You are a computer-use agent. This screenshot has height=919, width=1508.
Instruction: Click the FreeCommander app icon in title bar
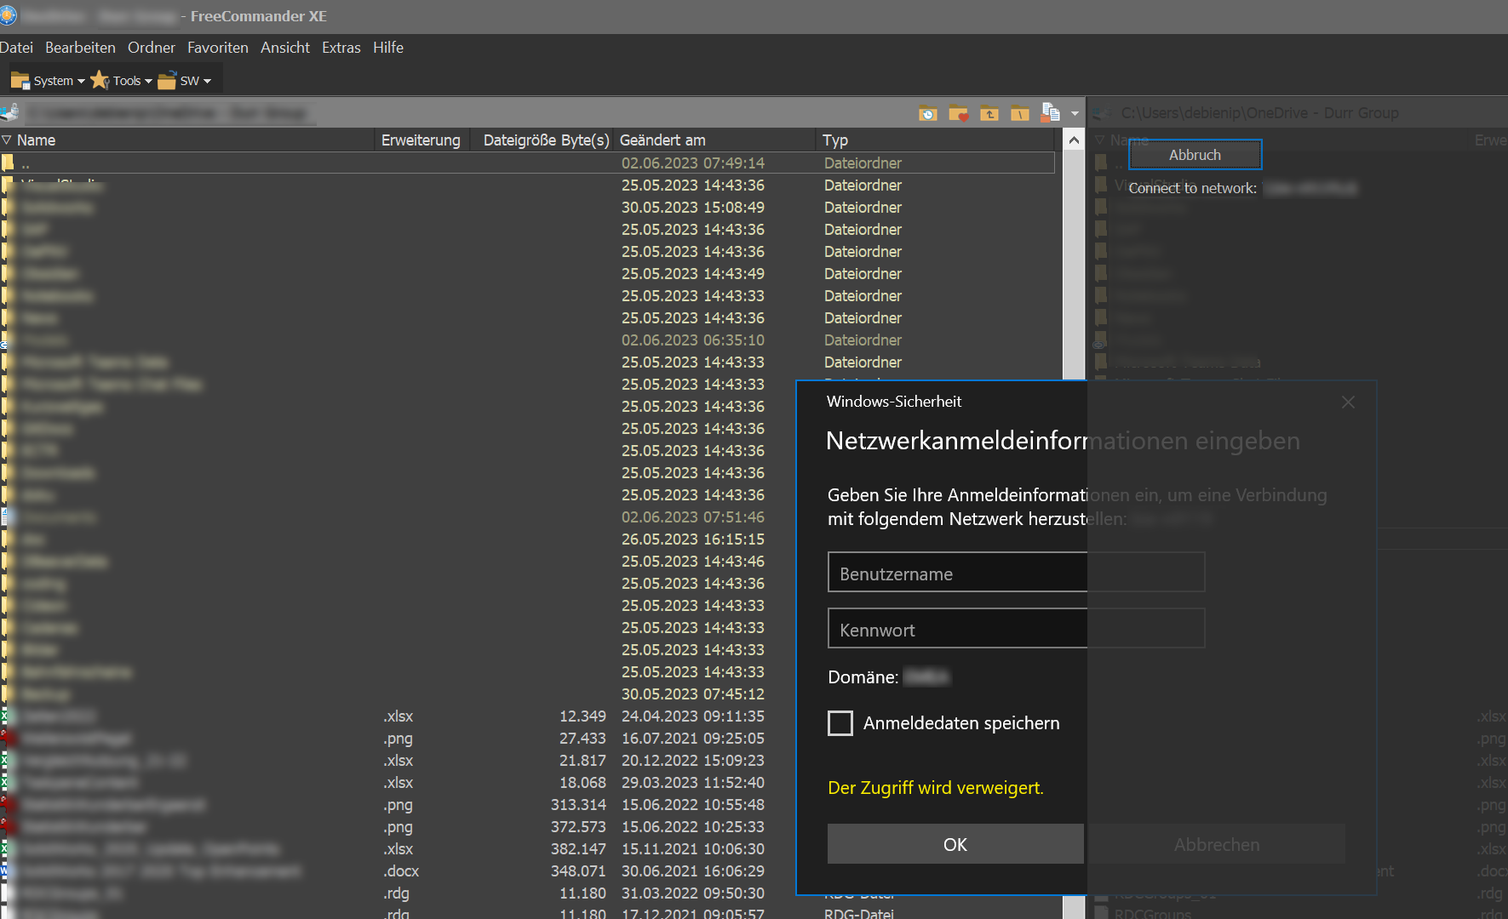[8, 15]
